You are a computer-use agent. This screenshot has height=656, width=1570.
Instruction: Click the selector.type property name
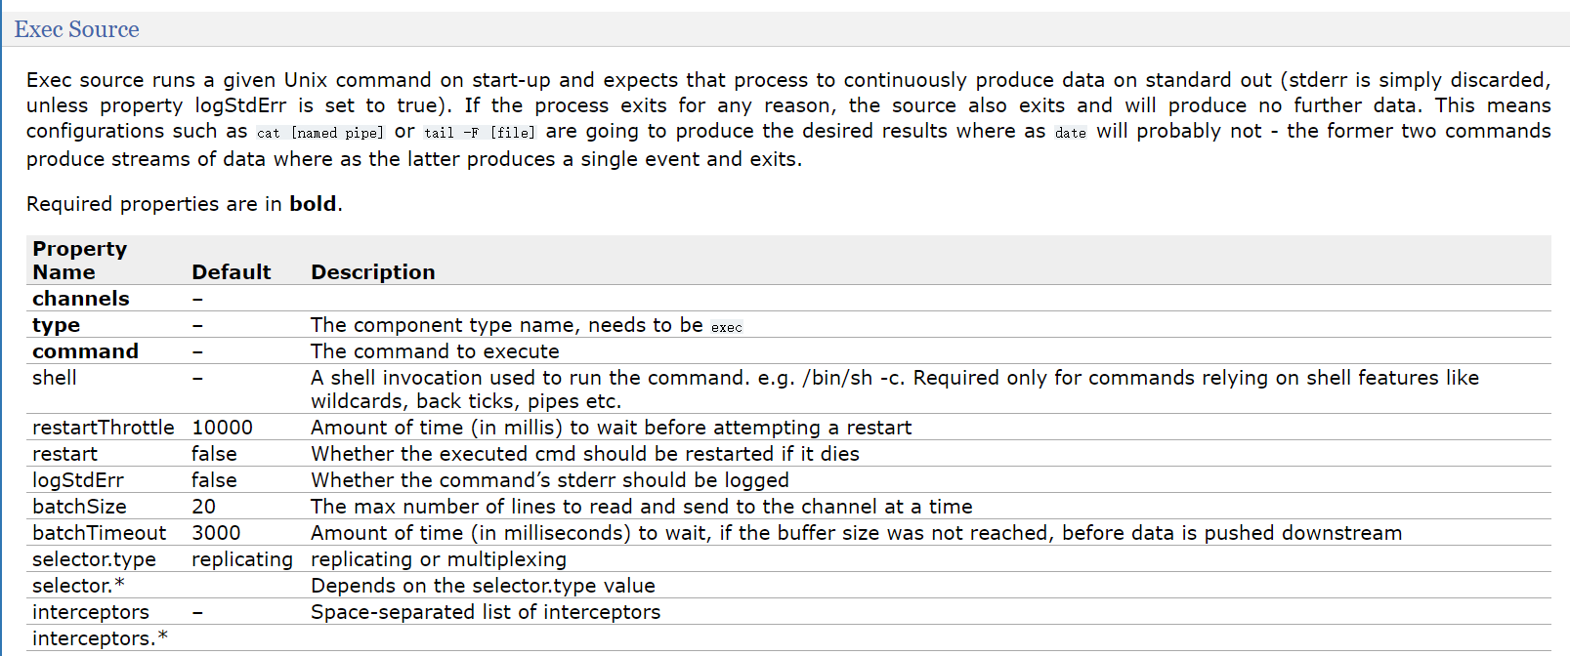pos(94,559)
